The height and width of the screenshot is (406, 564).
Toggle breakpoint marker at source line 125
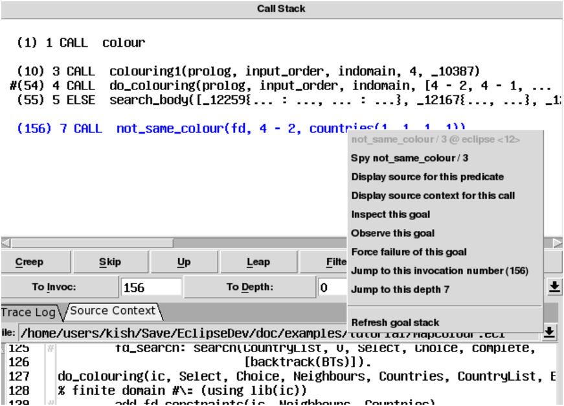(x=51, y=349)
